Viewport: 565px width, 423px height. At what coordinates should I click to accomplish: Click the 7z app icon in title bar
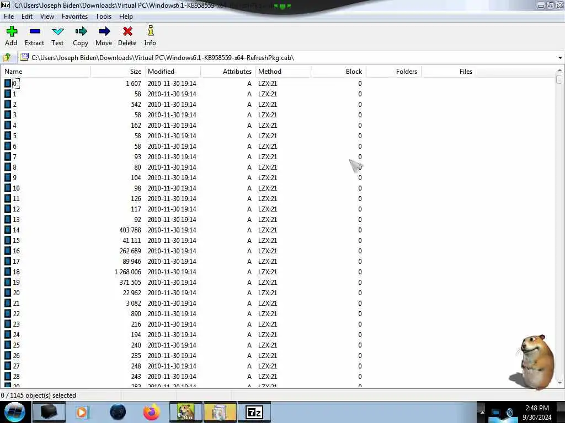(x=5, y=5)
